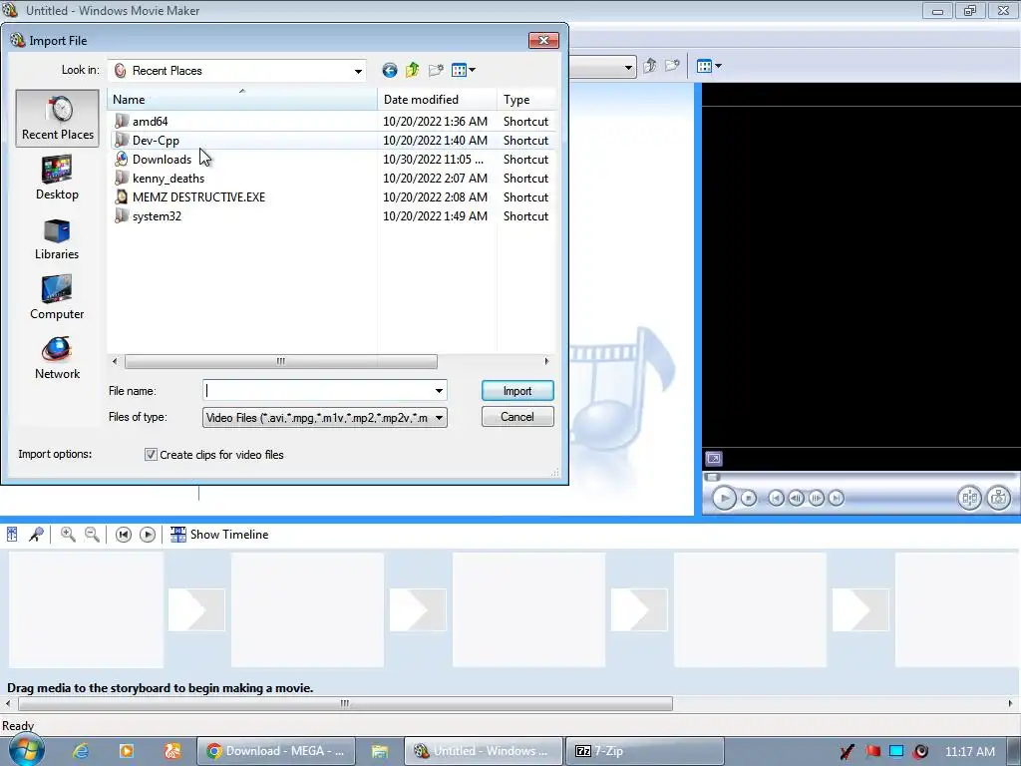
Task: Play the storyboard
Action: click(x=148, y=535)
